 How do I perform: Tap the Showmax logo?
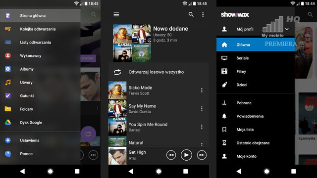235,14
